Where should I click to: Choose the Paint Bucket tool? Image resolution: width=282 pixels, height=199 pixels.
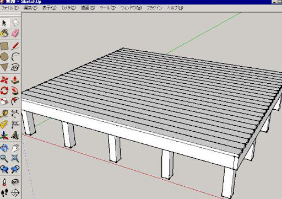4,34
